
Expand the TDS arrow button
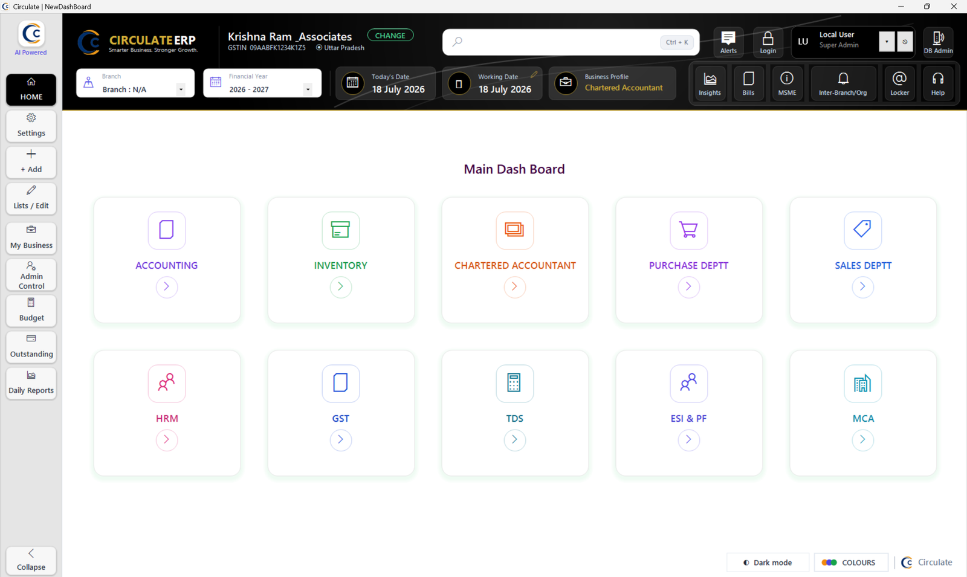pos(515,440)
